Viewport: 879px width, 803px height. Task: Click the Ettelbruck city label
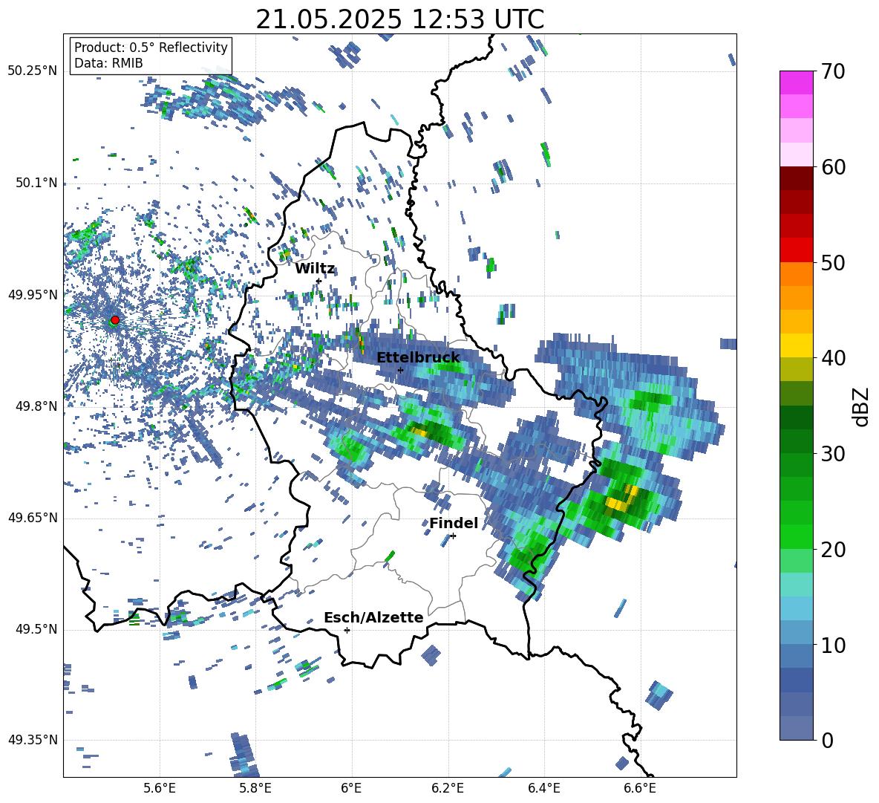tap(418, 358)
